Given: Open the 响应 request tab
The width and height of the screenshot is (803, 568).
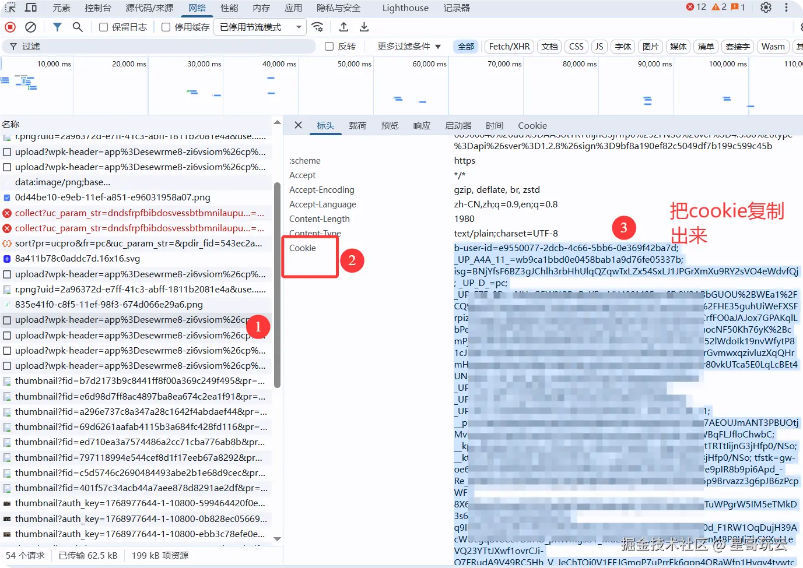Looking at the screenshot, I should 422,125.
